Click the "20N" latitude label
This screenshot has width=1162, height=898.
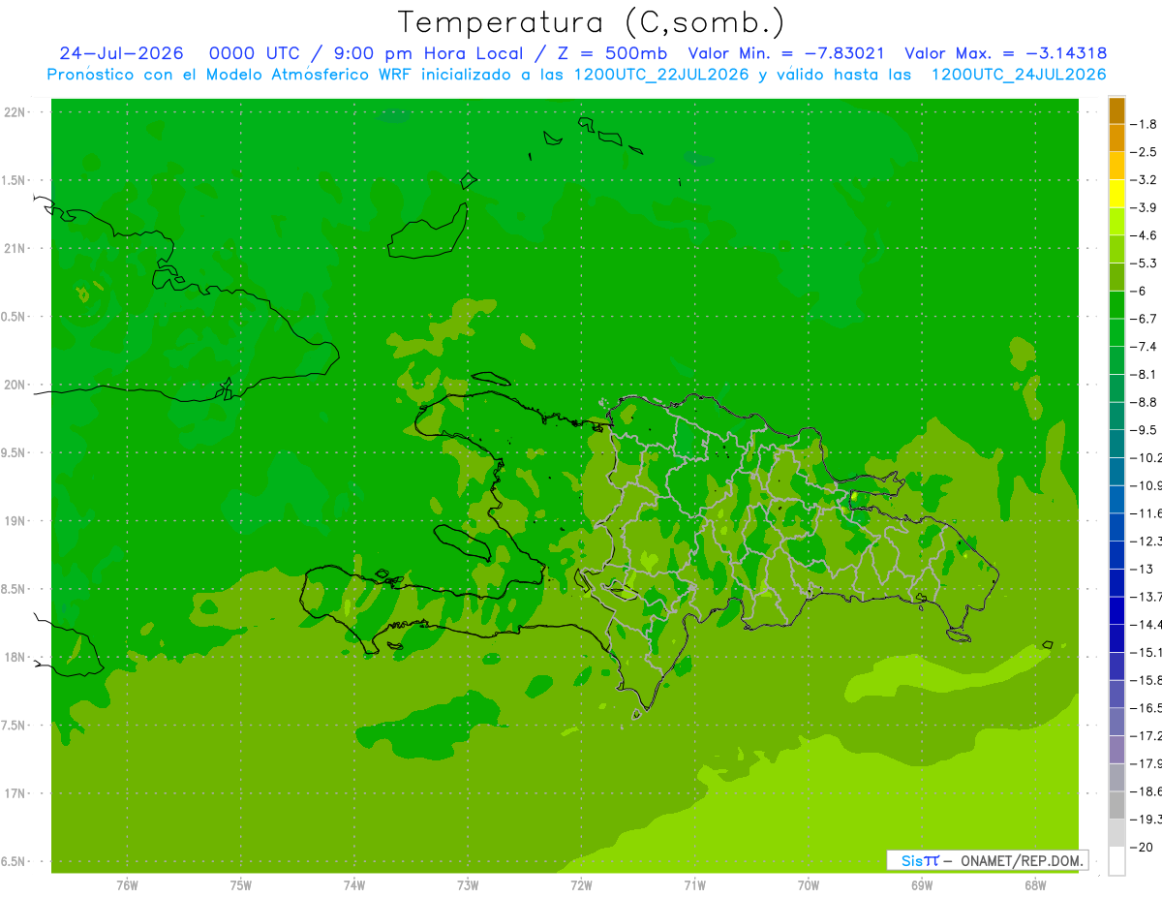point(15,385)
